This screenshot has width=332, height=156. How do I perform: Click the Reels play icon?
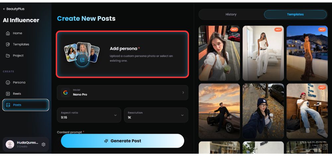click(x=8, y=94)
